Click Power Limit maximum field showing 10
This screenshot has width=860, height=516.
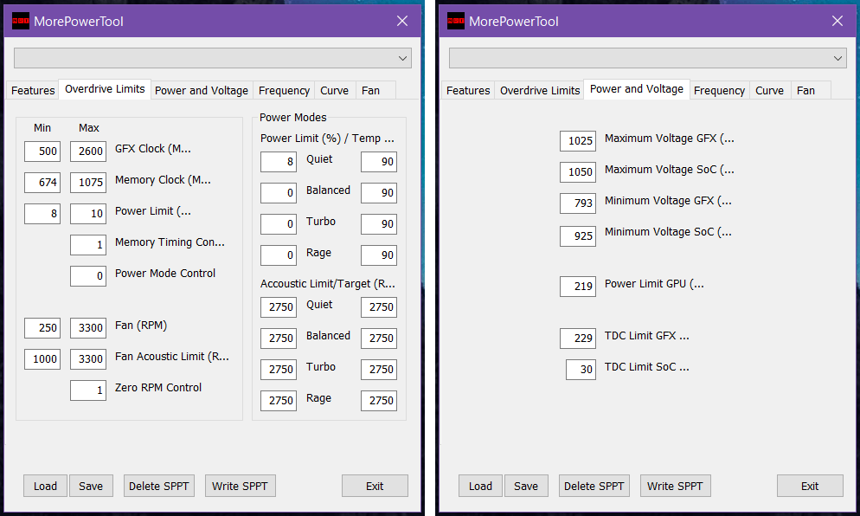click(x=88, y=214)
